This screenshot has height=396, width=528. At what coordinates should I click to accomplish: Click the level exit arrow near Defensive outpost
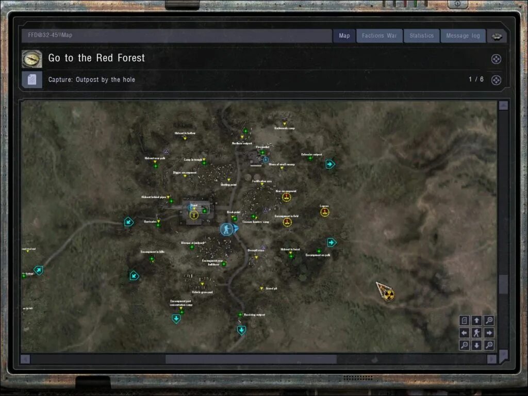click(330, 164)
